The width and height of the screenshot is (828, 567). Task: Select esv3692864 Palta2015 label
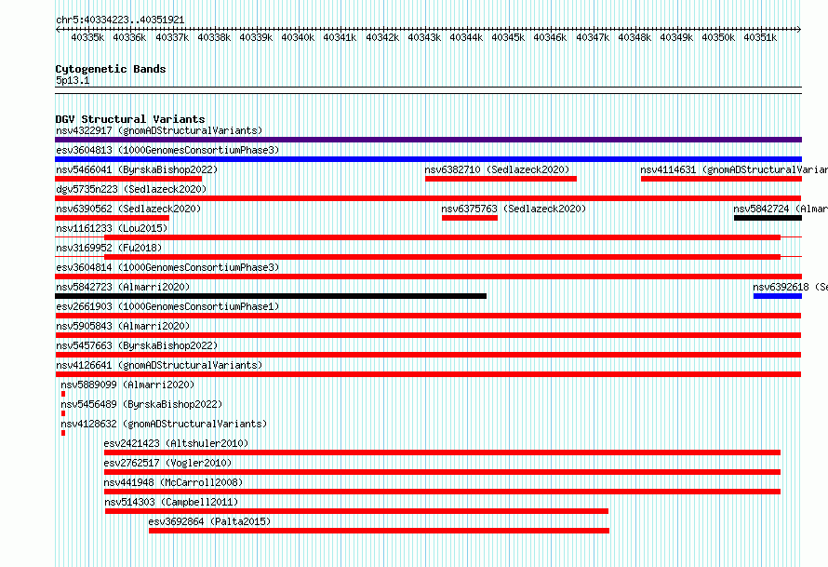click(209, 521)
